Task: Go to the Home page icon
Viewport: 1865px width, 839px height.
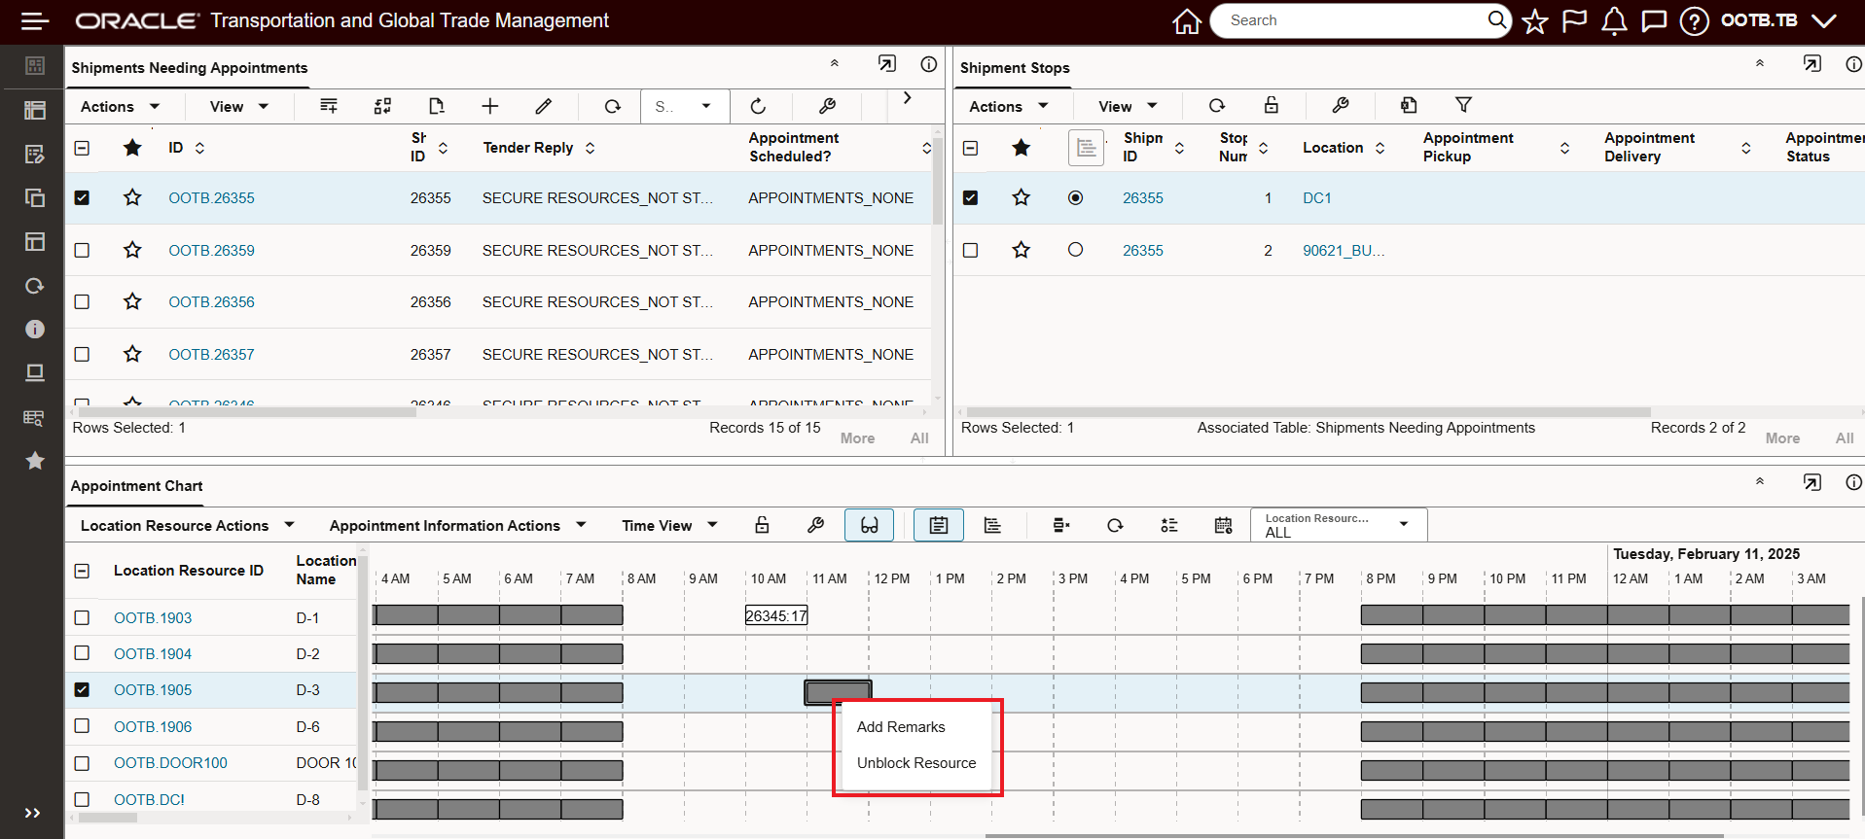Action: pyautogui.click(x=1187, y=20)
